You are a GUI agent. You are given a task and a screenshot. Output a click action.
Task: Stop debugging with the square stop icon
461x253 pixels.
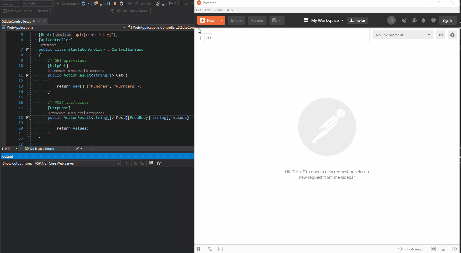tap(115, 3)
